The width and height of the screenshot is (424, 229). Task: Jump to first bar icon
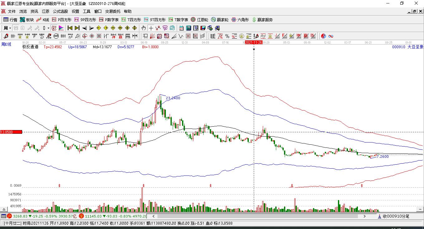pyautogui.click(x=70, y=28)
